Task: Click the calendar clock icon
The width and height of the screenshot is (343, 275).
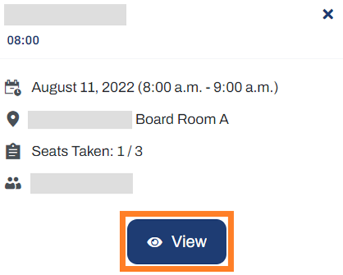Action: (x=13, y=88)
